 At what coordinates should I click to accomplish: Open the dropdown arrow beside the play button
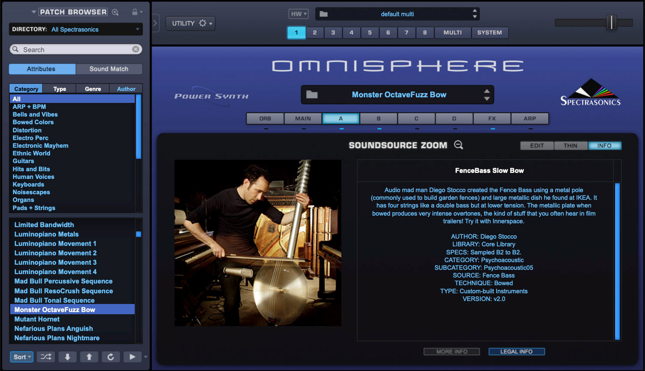[145, 357]
